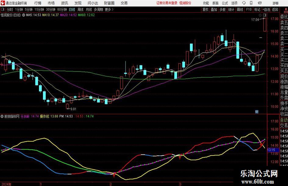Open the 功能 menu

(206, 3)
